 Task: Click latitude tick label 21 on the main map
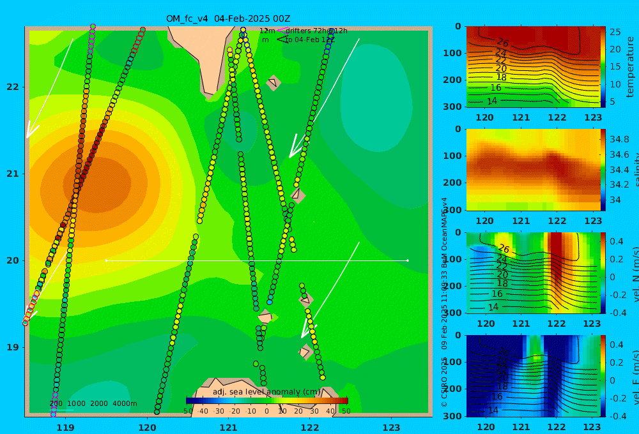click(x=13, y=174)
